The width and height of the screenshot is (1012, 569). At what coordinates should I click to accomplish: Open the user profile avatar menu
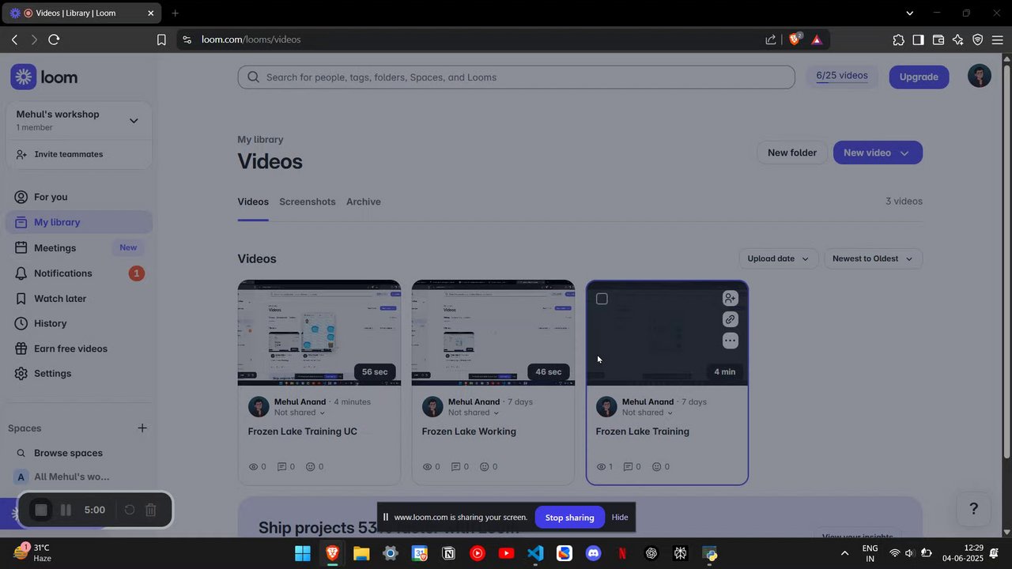980,76
